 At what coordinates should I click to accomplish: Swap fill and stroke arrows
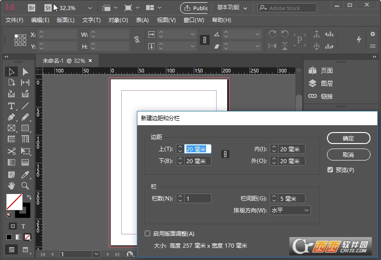[x=29, y=197]
